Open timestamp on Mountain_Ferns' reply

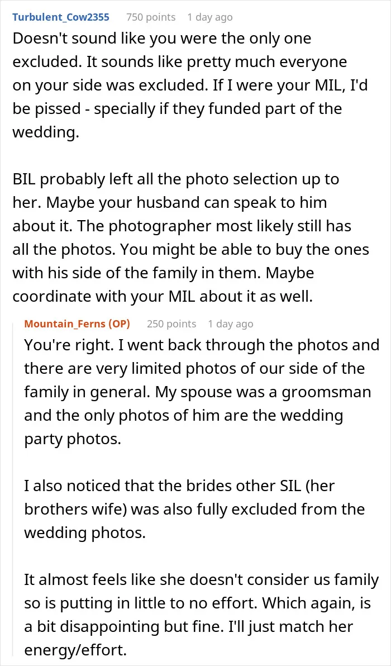pyautogui.click(x=231, y=324)
